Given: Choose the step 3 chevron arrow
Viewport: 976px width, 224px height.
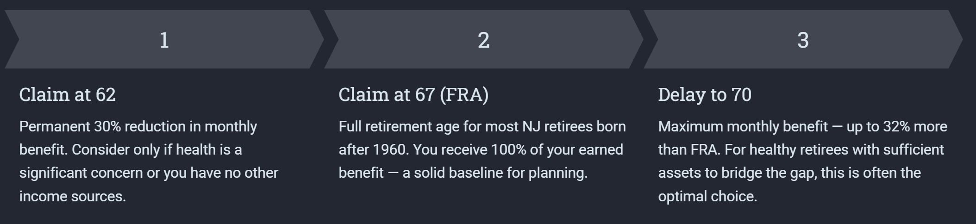Looking at the screenshot, I should pyautogui.click(x=803, y=40).
